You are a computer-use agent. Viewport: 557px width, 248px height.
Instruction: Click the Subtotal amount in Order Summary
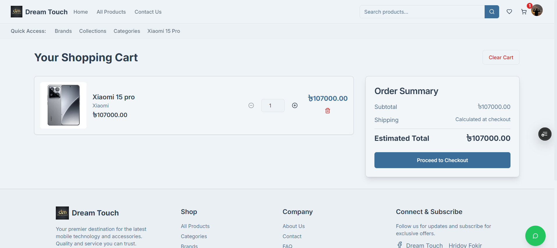coord(494,107)
